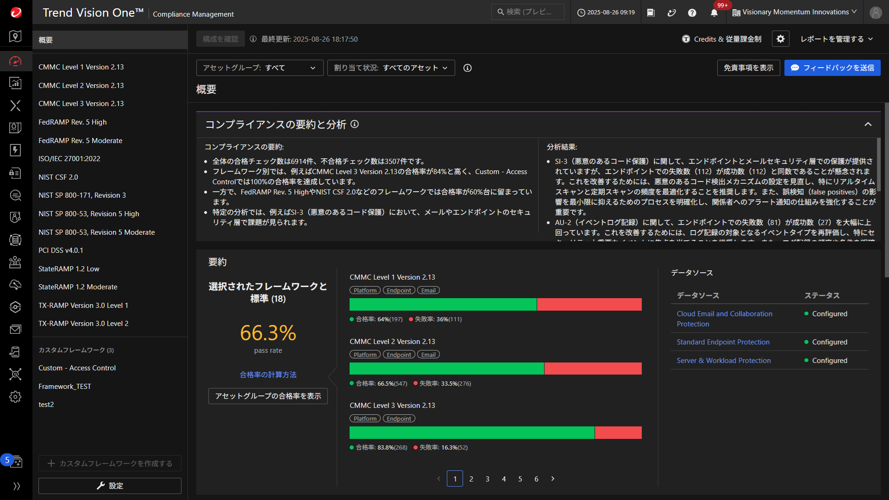Expand the left navigation double-chevron icon

[17, 486]
